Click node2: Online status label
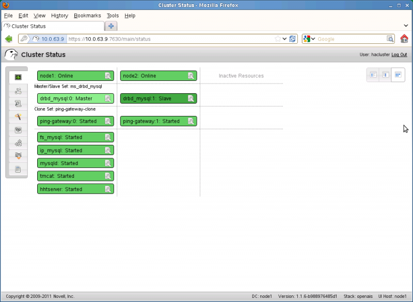413x302 pixels. pos(139,76)
